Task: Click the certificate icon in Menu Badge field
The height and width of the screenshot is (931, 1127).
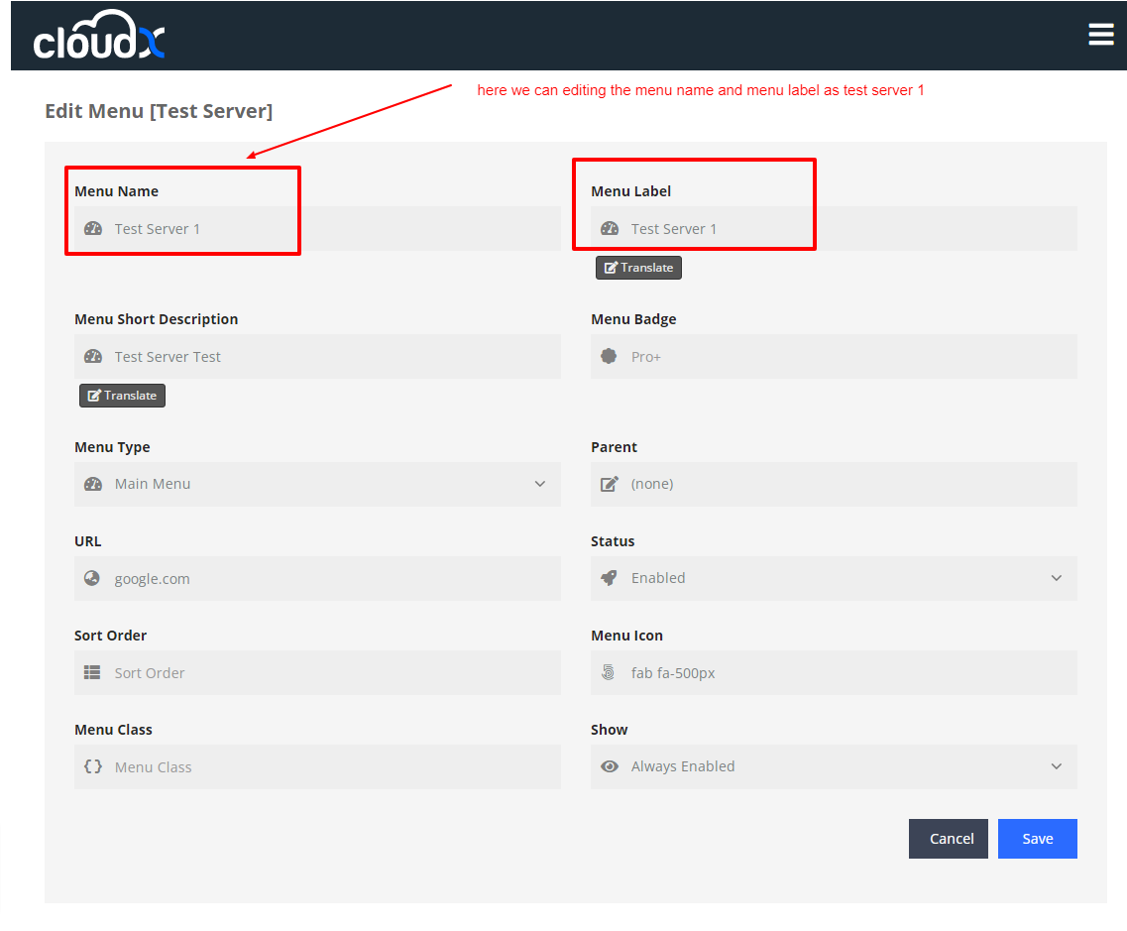Action: coord(610,357)
